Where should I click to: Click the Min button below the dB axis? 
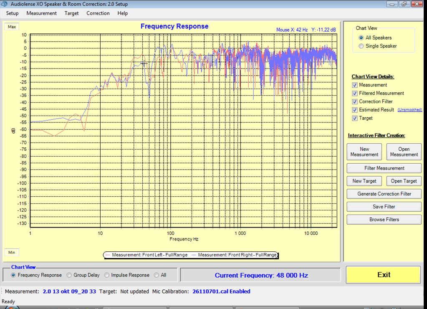[x=12, y=252]
